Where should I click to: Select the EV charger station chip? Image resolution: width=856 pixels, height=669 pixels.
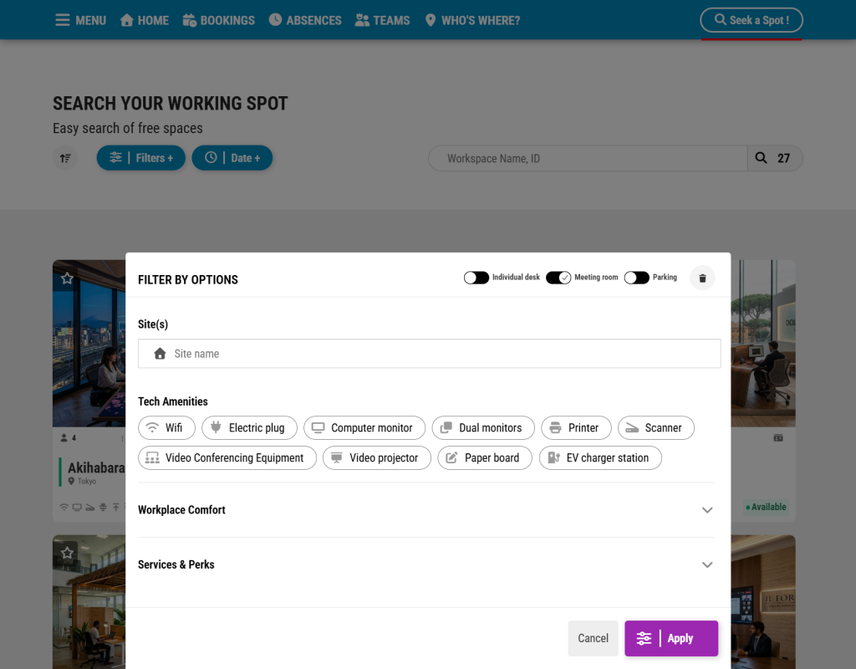click(x=600, y=457)
